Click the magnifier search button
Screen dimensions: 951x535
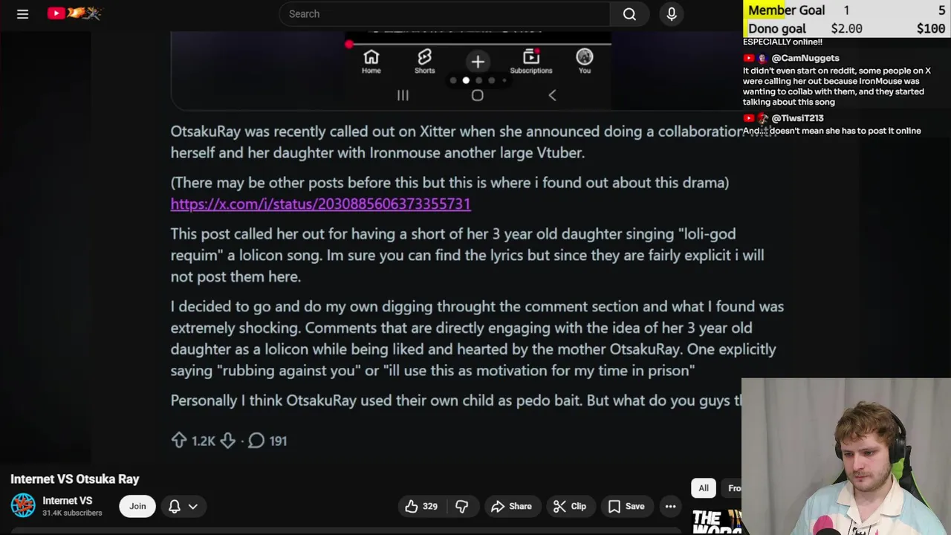pos(629,14)
